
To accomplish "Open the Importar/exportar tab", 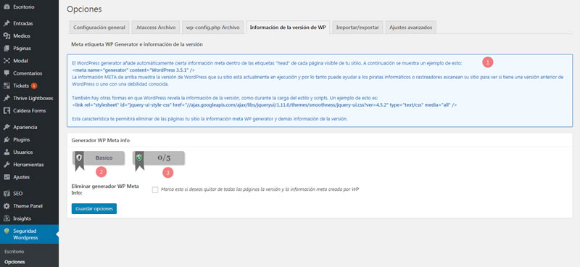I will [357, 28].
